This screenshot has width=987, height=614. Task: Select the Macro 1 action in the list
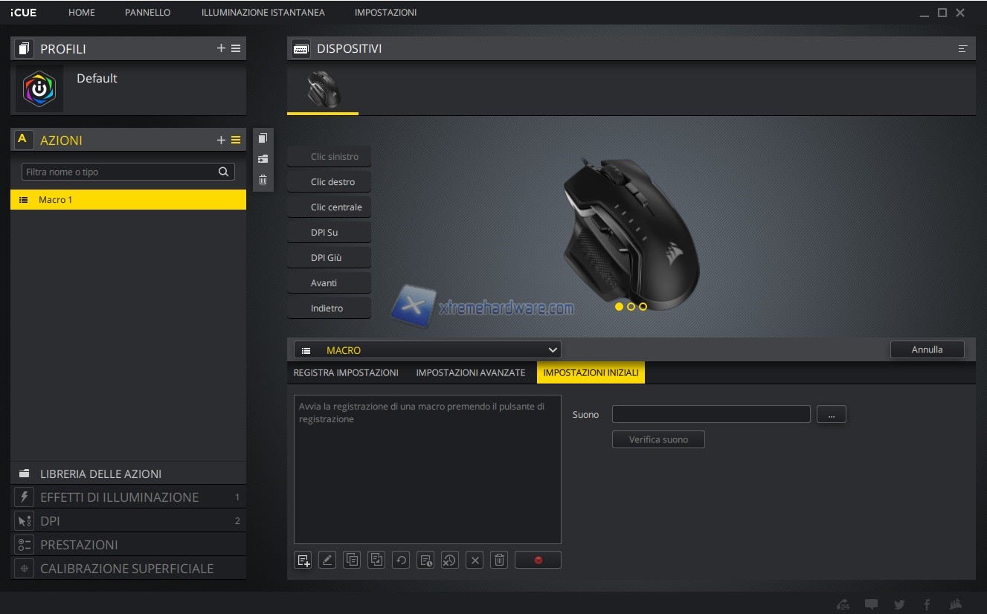(x=128, y=199)
